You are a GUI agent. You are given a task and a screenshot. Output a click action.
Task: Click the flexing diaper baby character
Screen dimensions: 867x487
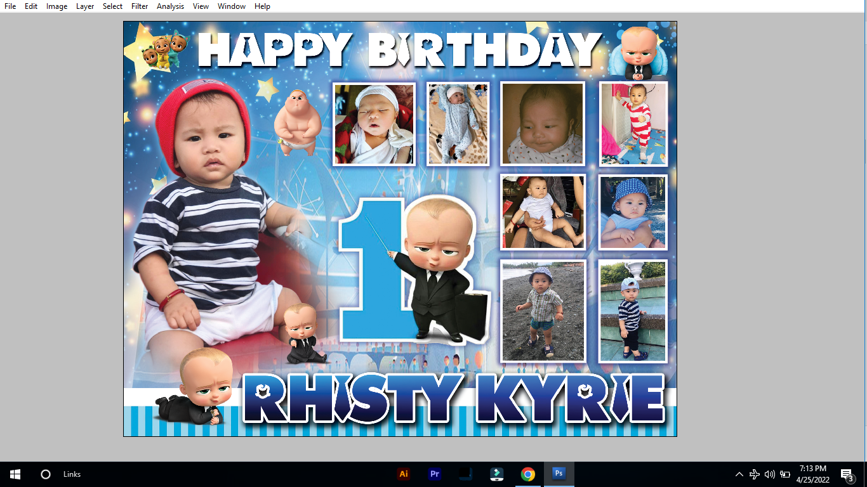297,122
